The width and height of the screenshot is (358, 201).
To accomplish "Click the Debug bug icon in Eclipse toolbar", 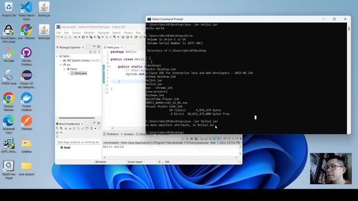I will (76, 37).
